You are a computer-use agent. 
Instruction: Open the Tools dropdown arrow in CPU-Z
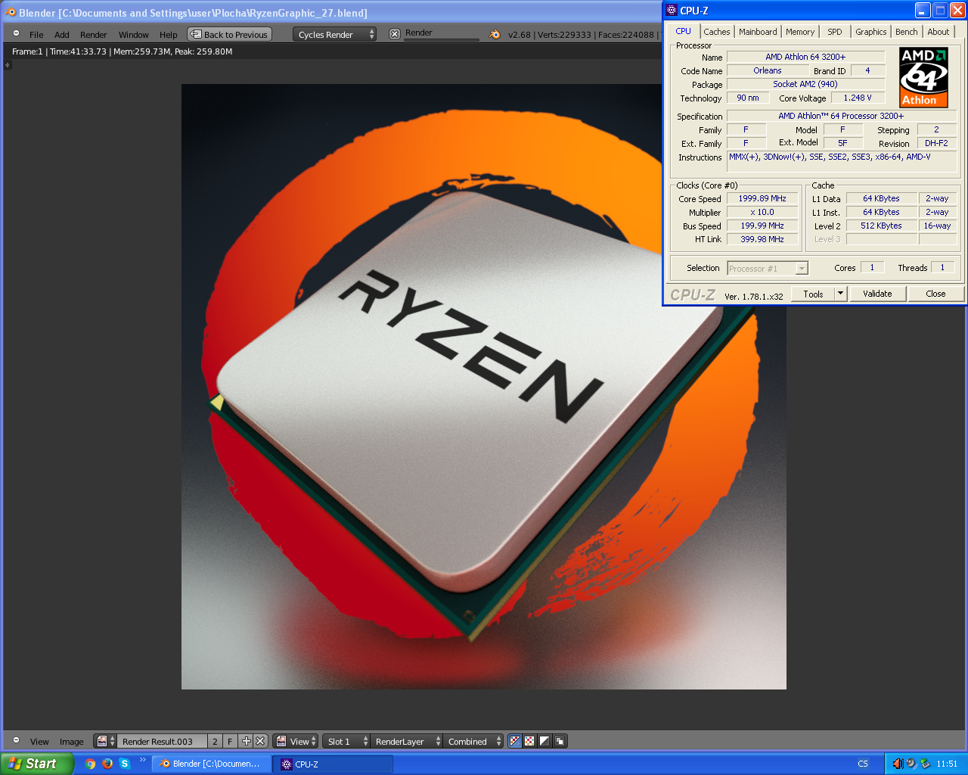[840, 294]
